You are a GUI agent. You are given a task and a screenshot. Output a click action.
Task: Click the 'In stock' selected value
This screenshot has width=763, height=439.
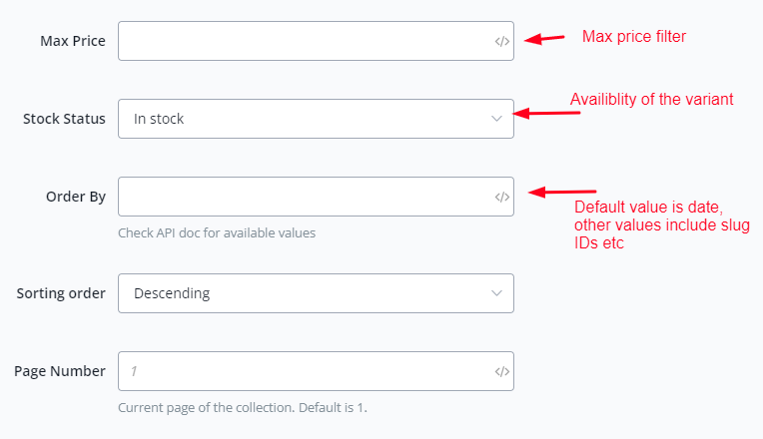tap(159, 119)
